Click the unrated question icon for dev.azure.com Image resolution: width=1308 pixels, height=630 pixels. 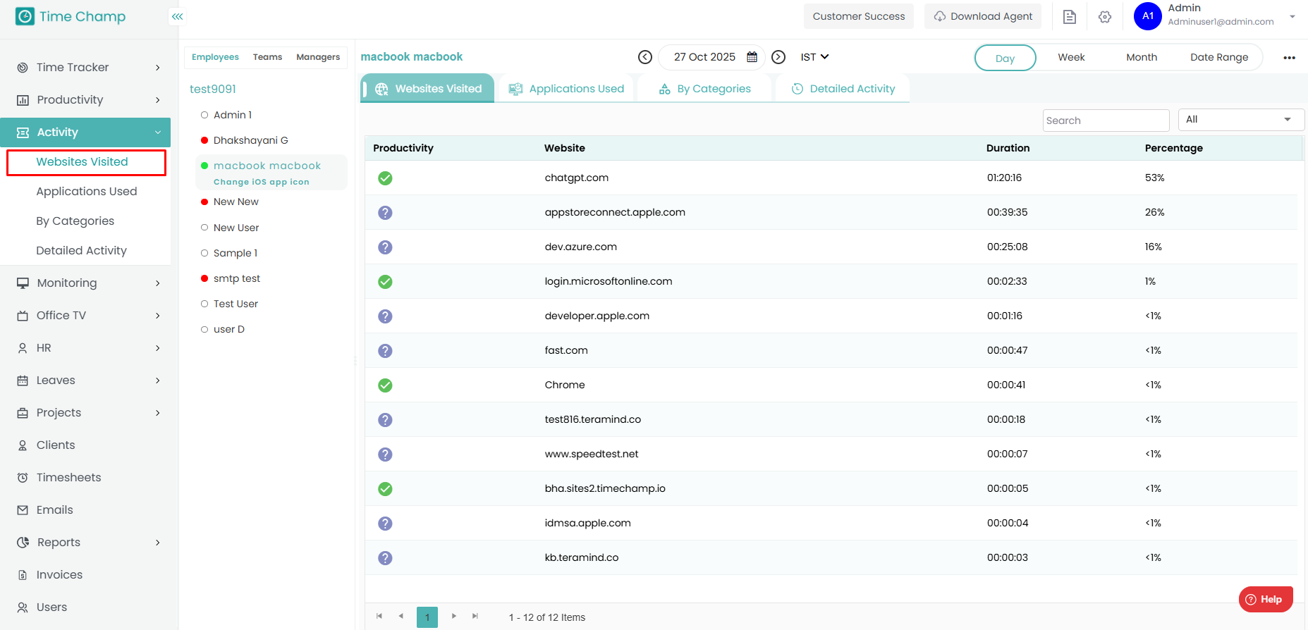pos(385,247)
